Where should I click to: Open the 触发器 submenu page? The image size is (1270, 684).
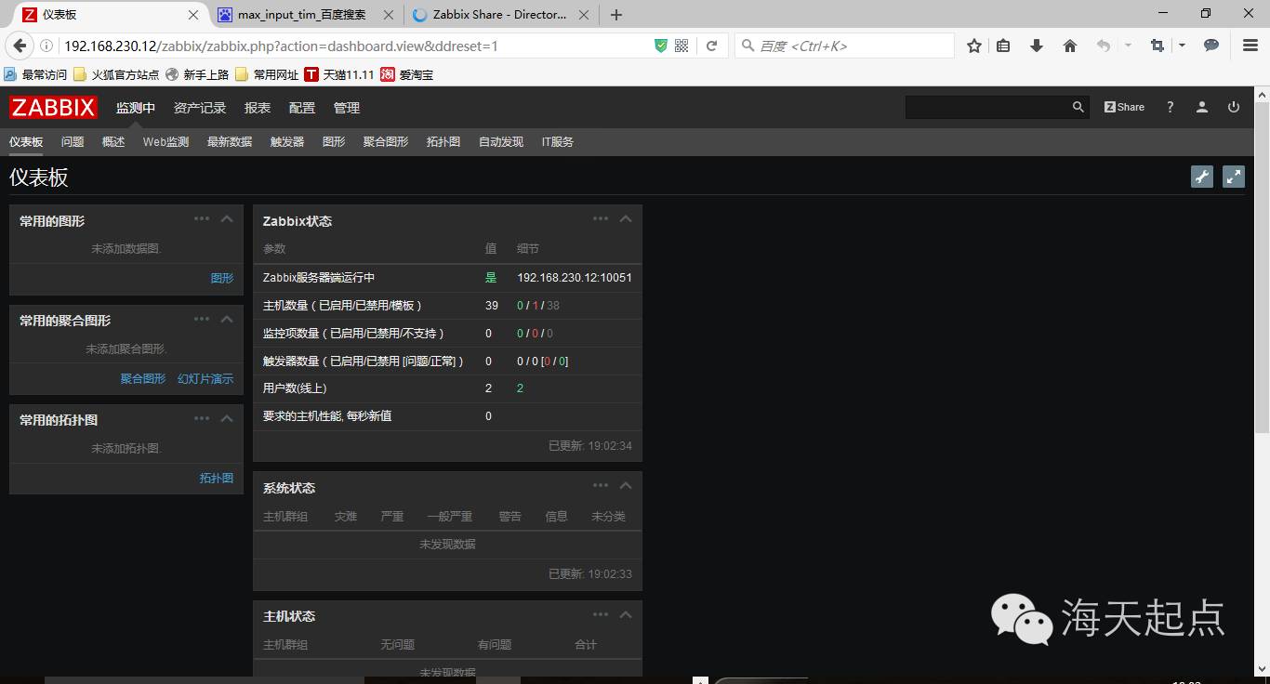(287, 142)
